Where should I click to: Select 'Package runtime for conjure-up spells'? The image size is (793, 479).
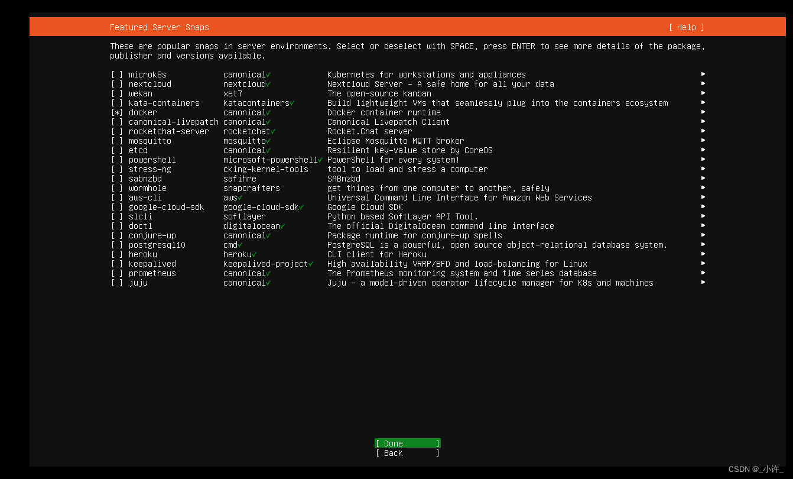pos(415,235)
